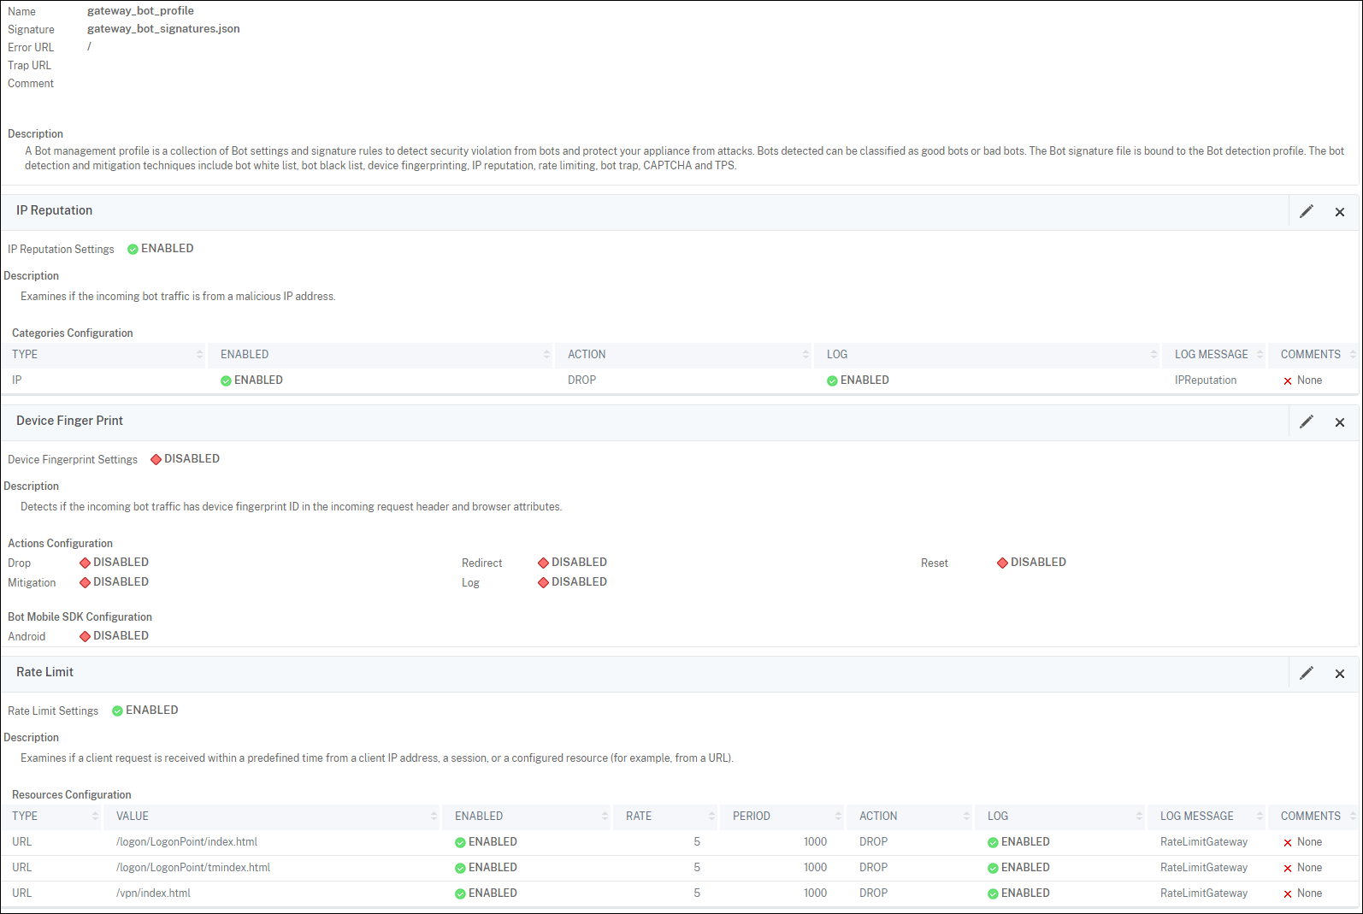Sort Categories table by TYPE column arrows
Viewport: 1363px width, 914px height.
pos(199,355)
